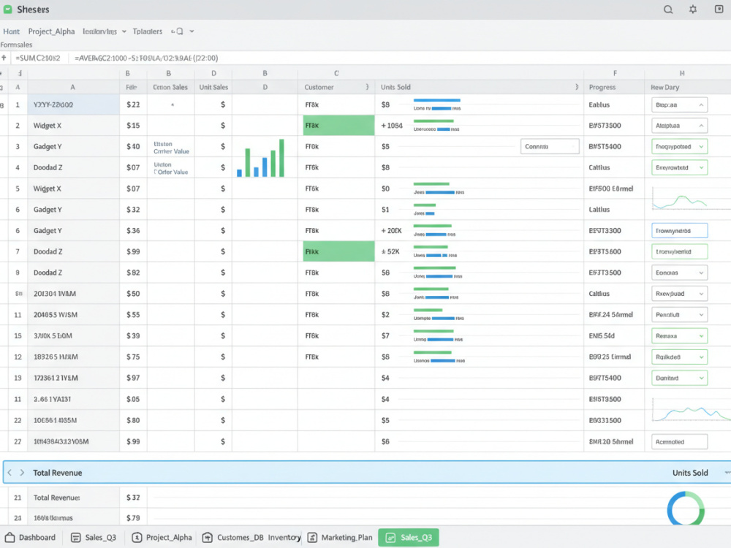Viewport: 731px width, 548px height.
Task: Click the progress bars in the ±52K row
Action: click(435, 251)
